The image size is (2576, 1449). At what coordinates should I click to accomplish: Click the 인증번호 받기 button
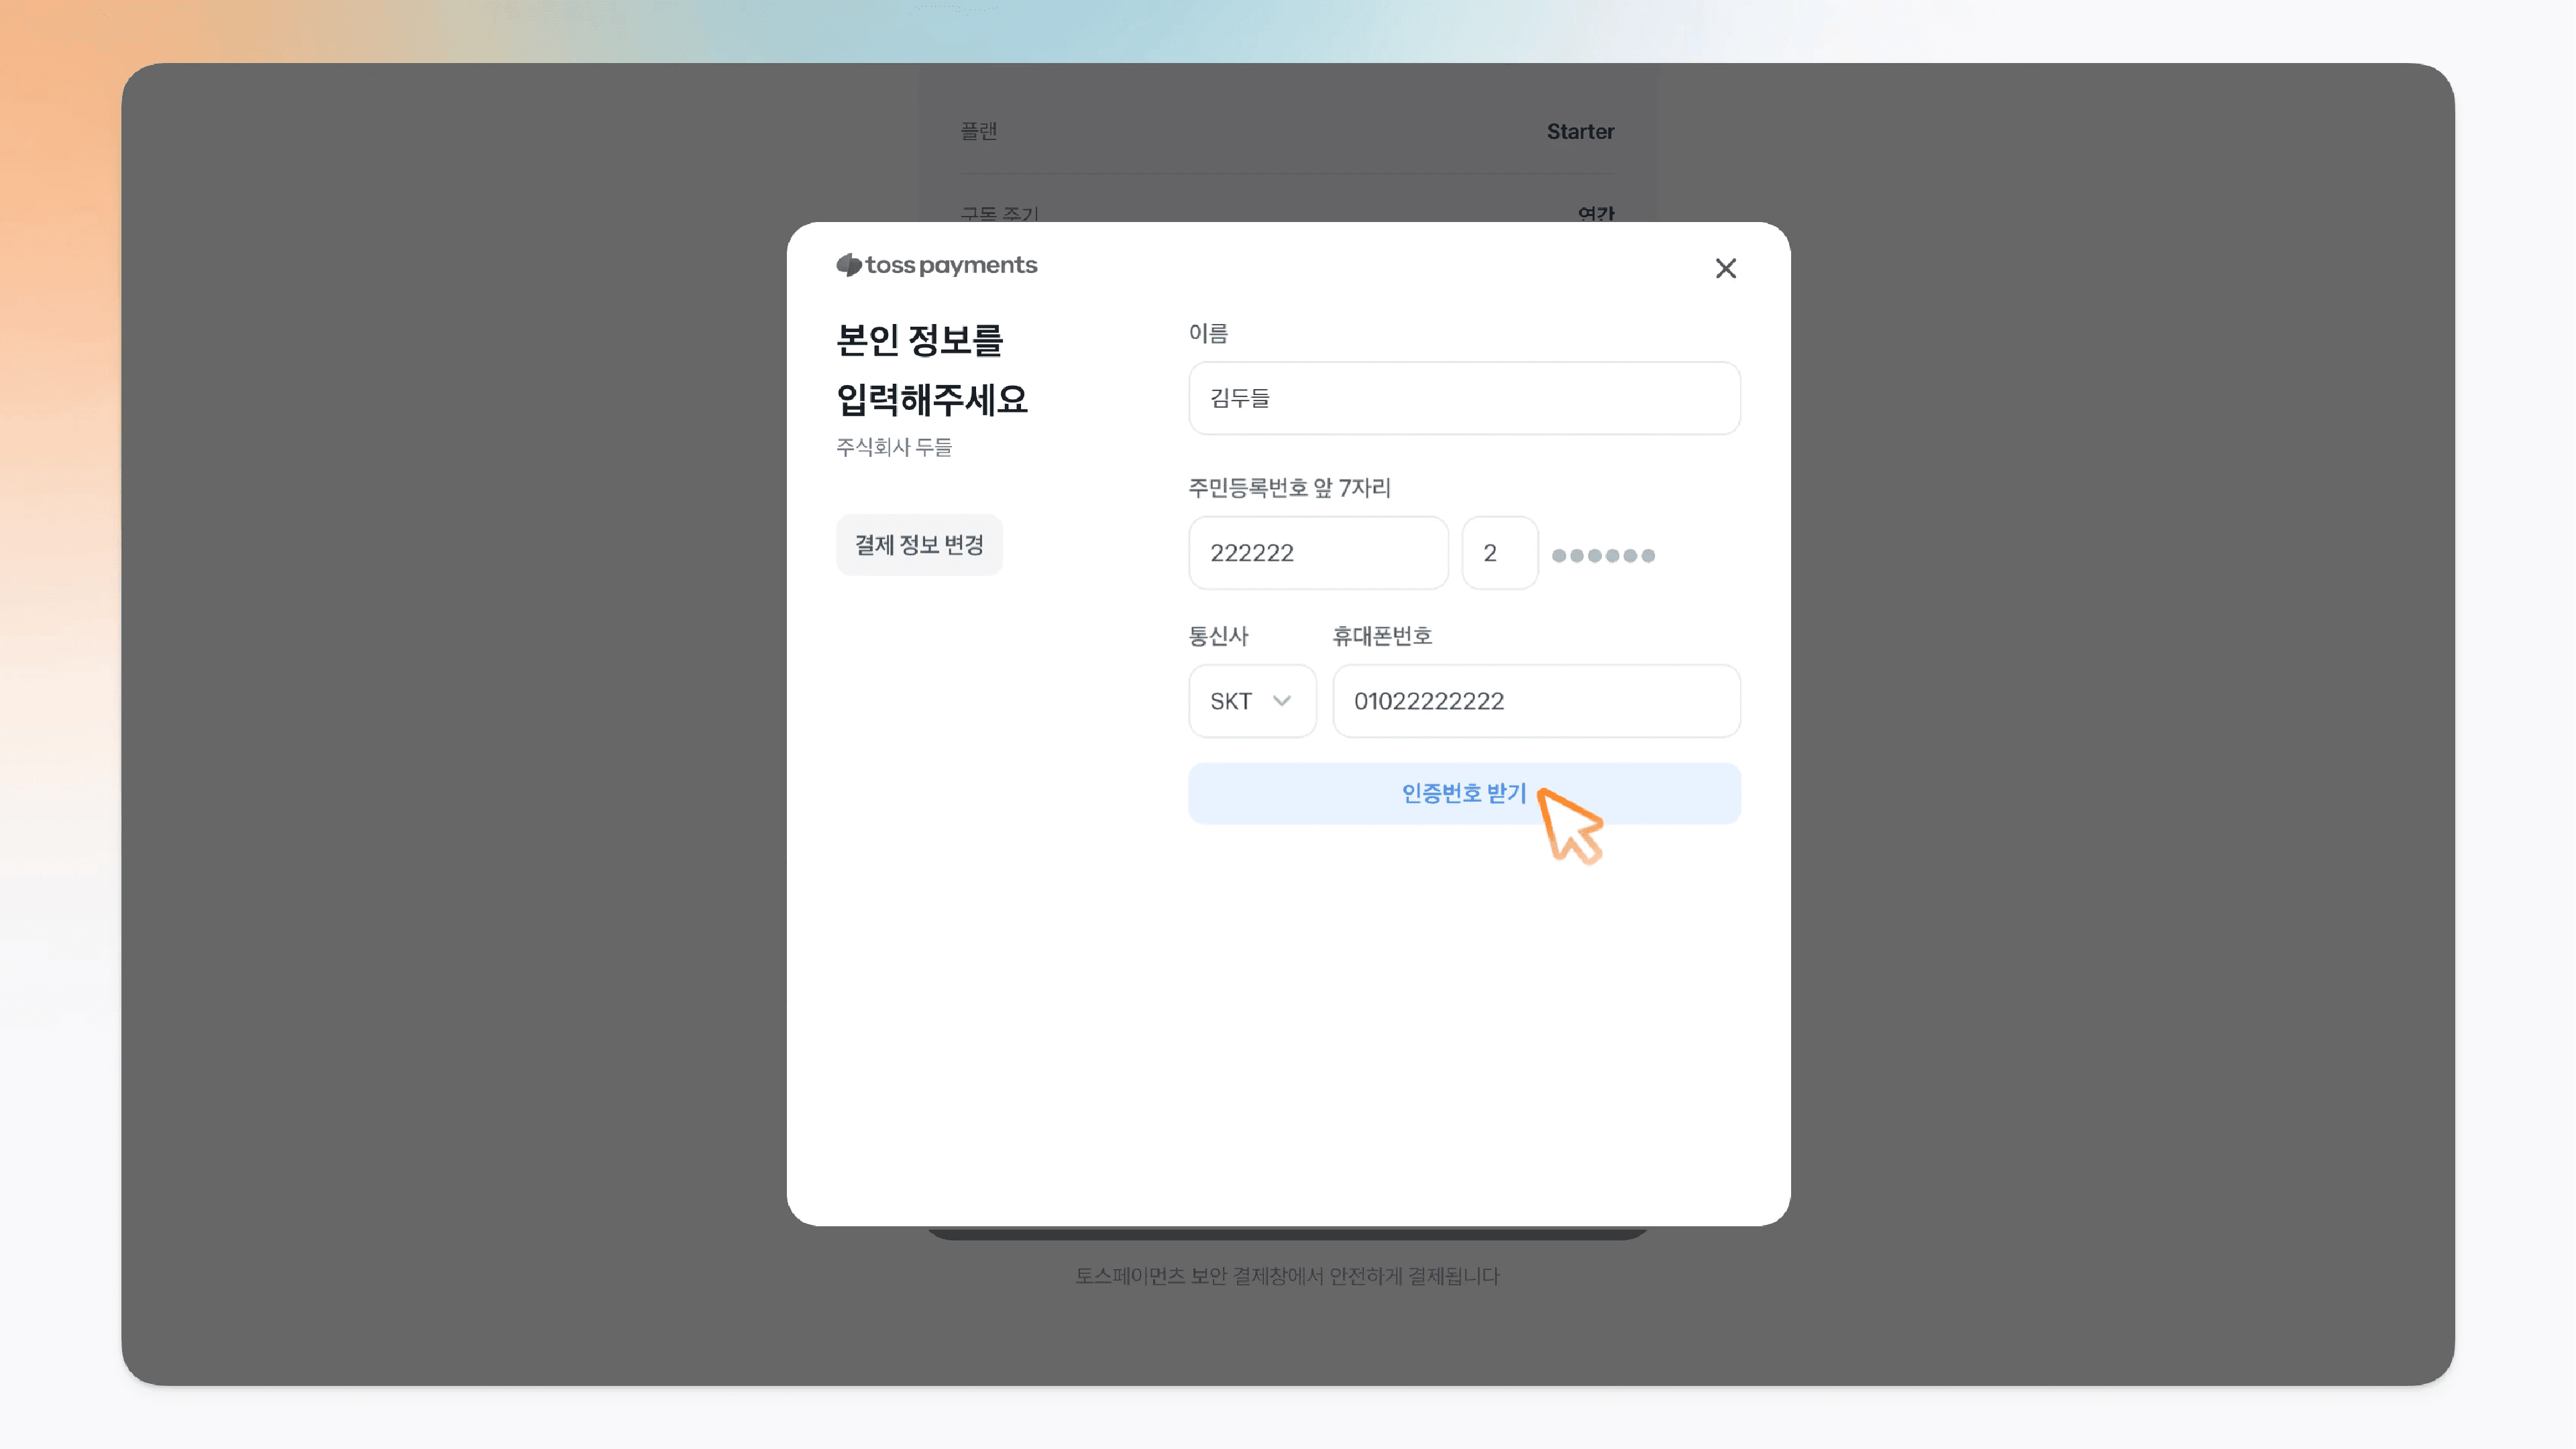pos(1464,793)
